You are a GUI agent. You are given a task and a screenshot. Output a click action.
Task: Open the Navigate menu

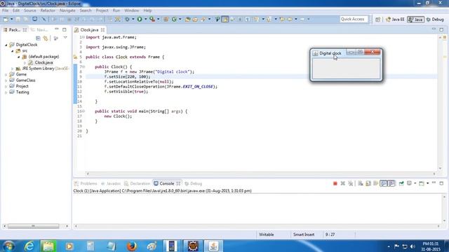(67, 10)
